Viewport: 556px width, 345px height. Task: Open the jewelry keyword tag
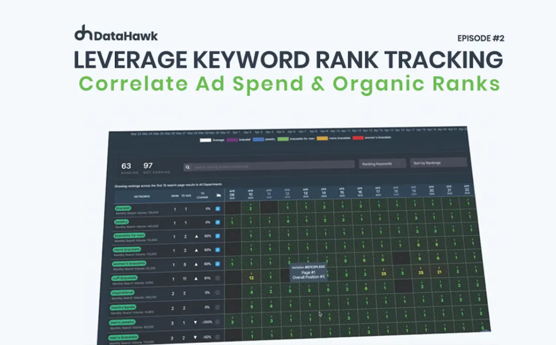[122, 222]
